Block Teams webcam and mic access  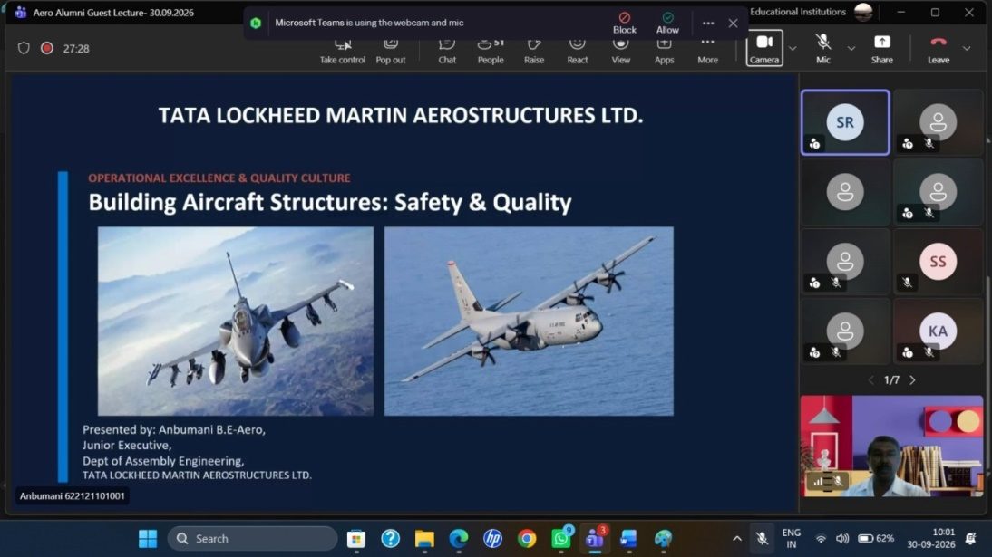tap(625, 23)
